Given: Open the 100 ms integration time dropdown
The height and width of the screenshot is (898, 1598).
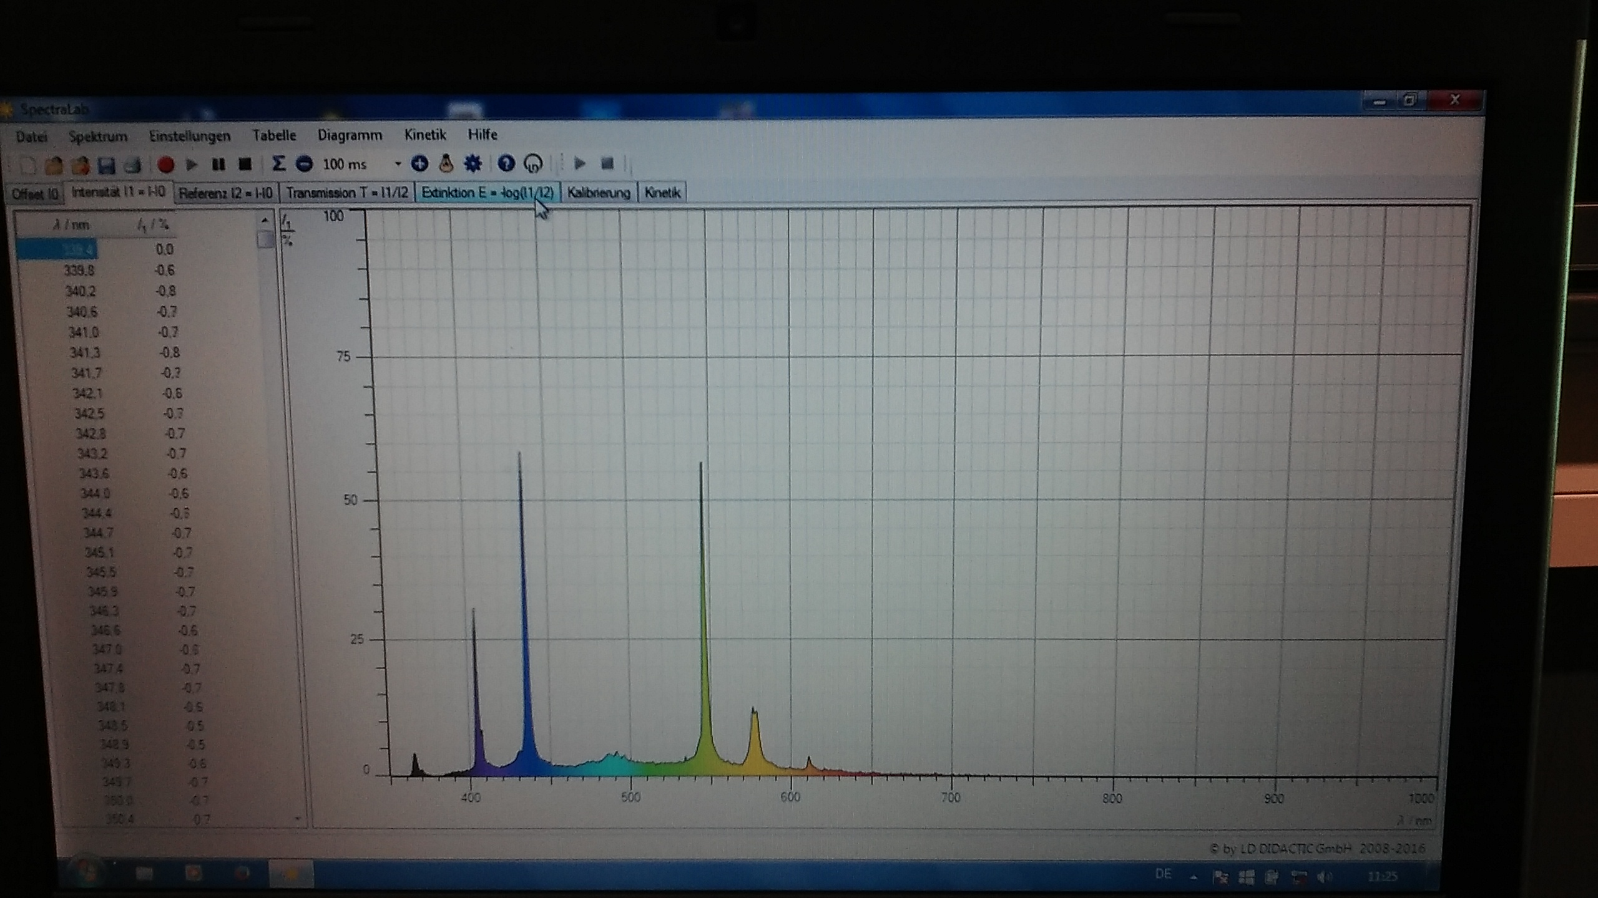Looking at the screenshot, I should pos(398,165).
